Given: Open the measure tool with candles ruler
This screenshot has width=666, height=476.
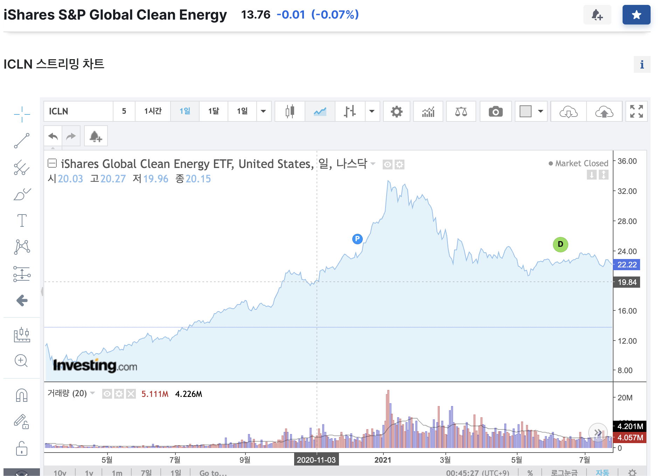Looking at the screenshot, I should 22,335.
